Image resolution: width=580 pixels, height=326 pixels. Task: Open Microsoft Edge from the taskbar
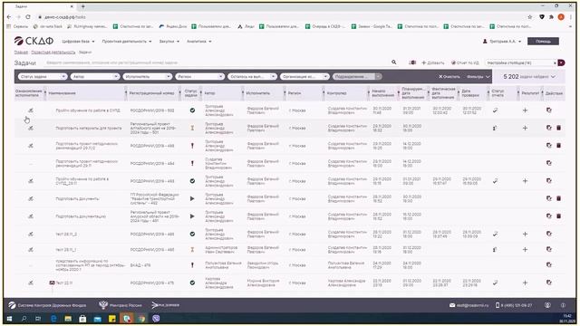coord(53,318)
